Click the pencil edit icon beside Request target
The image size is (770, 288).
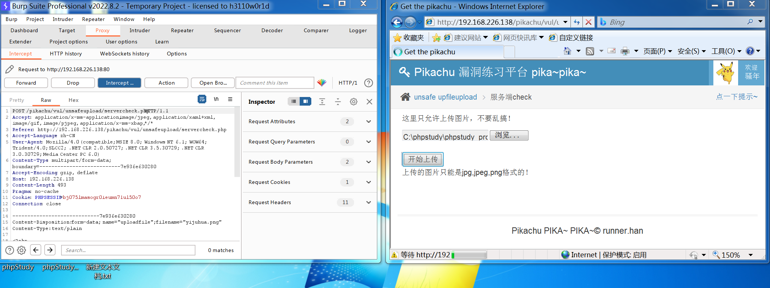(10, 69)
